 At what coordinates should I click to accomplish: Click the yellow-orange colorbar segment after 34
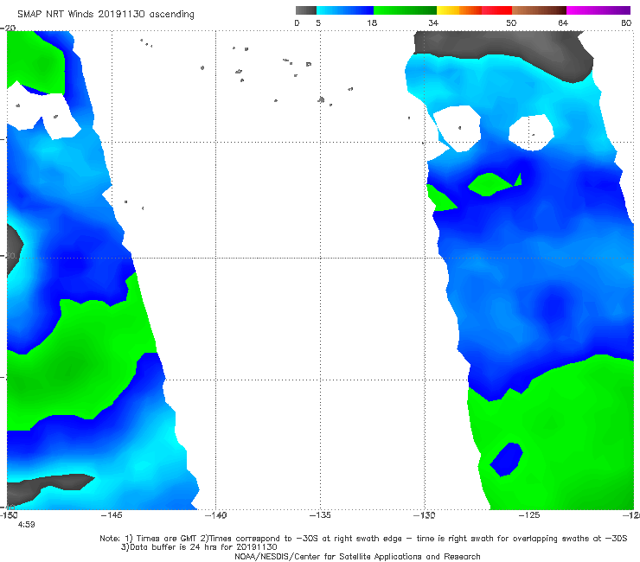(459, 10)
